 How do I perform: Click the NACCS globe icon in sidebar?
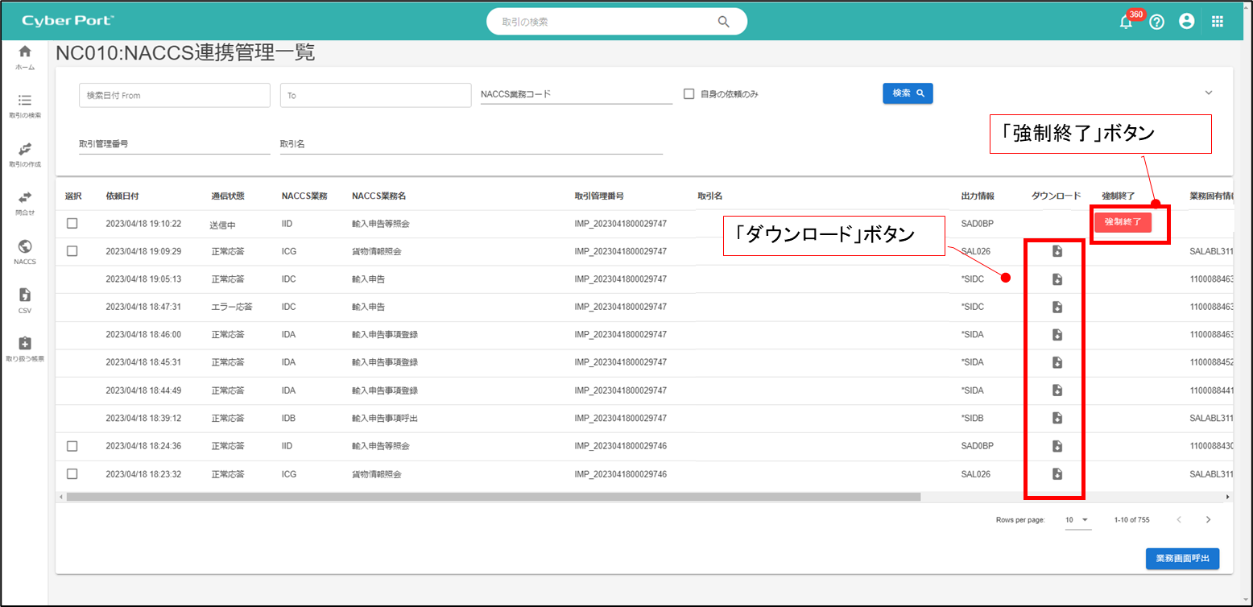coord(25,246)
